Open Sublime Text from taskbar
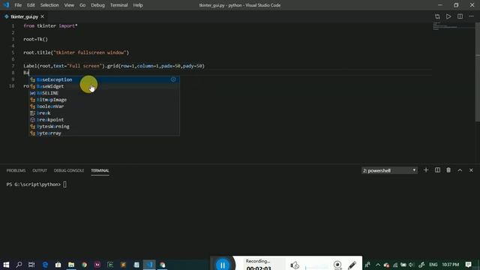Screen dimensions: 480x270 (123, 265)
